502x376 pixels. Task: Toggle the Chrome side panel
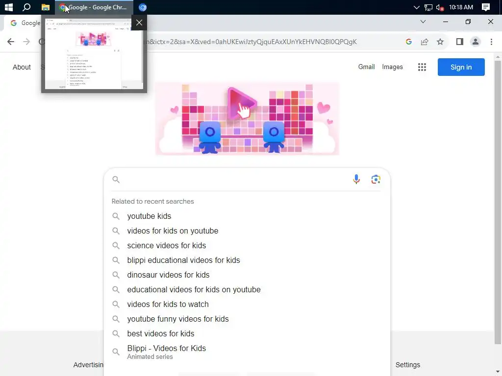tap(460, 42)
